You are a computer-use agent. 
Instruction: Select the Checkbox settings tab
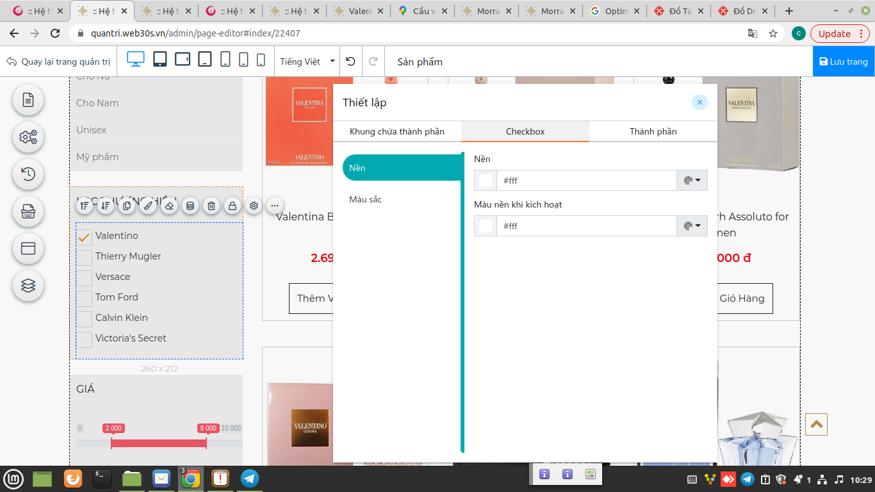click(525, 131)
